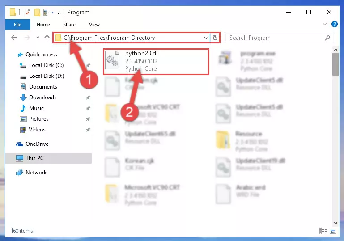Viewport: 344px width, 241px height.
Task: Switch to the Share ribbon tab
Action: tap(69, 25)
